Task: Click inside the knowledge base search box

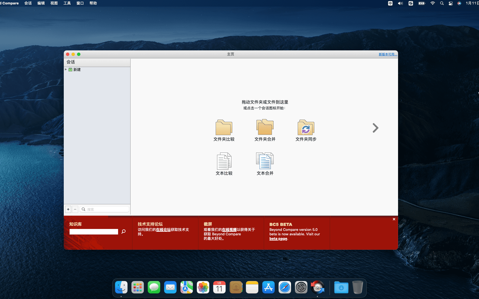Action: 94,231
